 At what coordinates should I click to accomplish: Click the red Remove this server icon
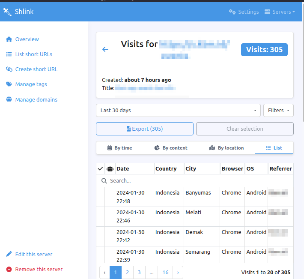9,269
